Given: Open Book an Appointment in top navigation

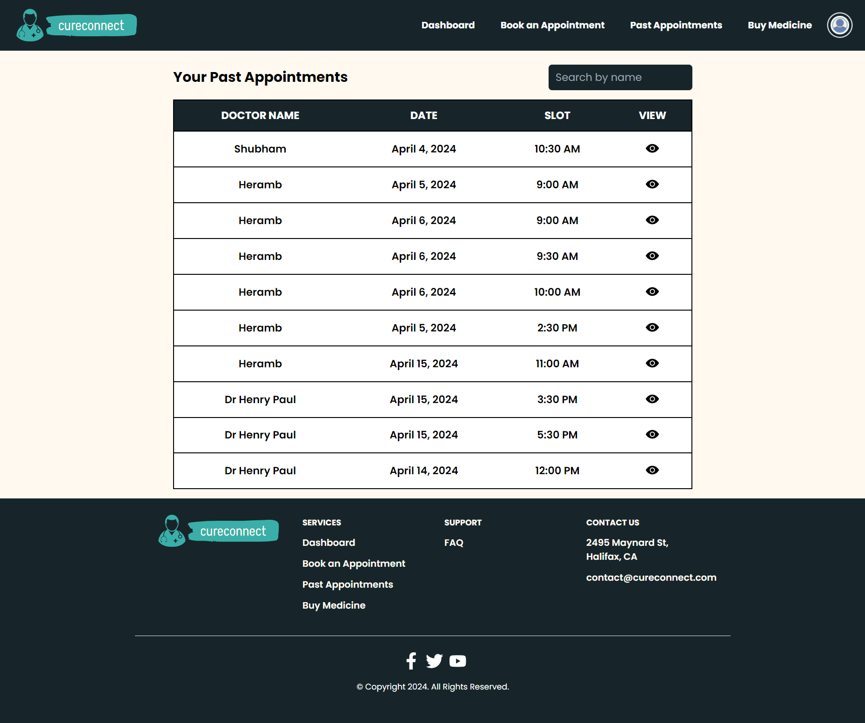Looking at the screenshot, I should coord(552,25).
